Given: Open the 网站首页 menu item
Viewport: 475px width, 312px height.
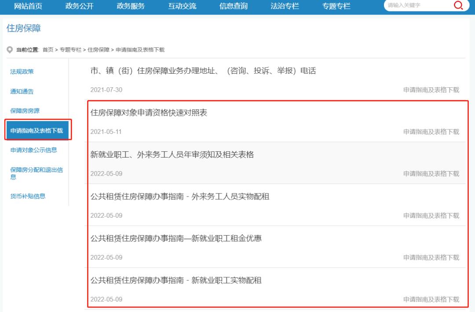Looking at the screenshot, I should pos(27,6).
